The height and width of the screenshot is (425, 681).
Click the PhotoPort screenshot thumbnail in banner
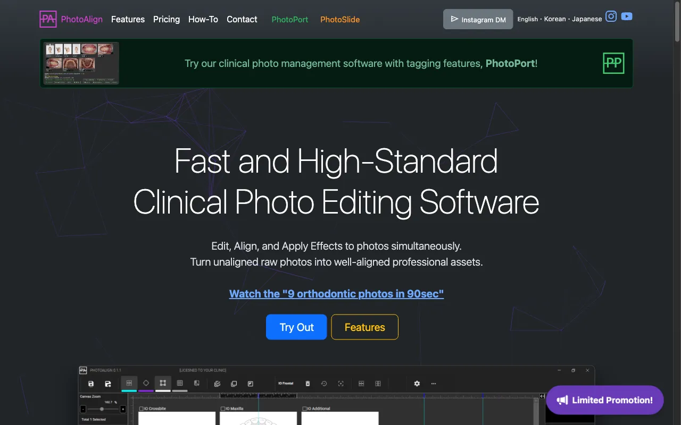[81, 63]
